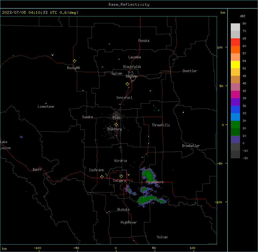
Task: Click the HighRiver label
Action: [129, 222]
